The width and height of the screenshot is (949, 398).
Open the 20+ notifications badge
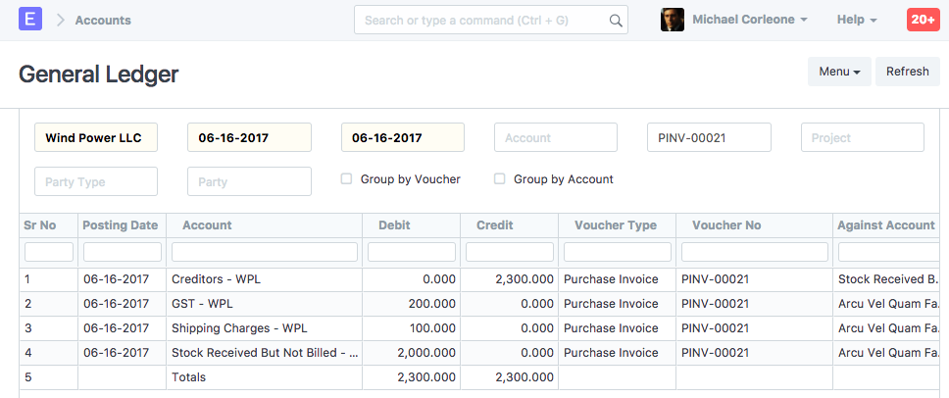point(923,20)
